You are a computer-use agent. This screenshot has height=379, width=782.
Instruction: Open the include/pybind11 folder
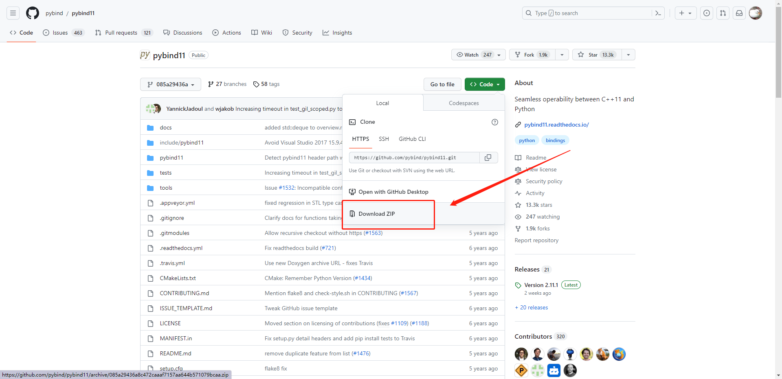tap(182, 142)
